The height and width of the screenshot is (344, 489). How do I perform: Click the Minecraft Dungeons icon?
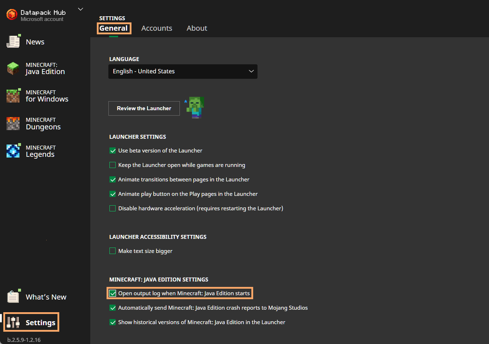coord(13,123)
